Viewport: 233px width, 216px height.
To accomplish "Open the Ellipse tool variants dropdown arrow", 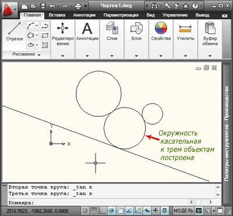I will [x=37, y=45].
